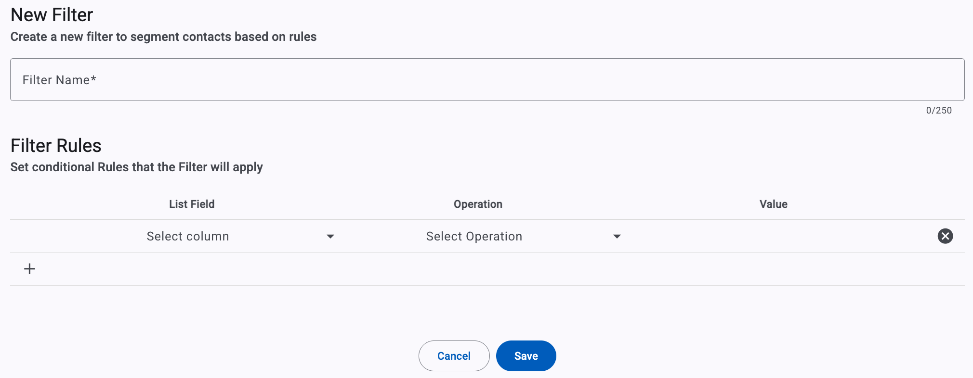Select the New Filter heading
This screenshot has height=378, width=973.
point(52,15)
